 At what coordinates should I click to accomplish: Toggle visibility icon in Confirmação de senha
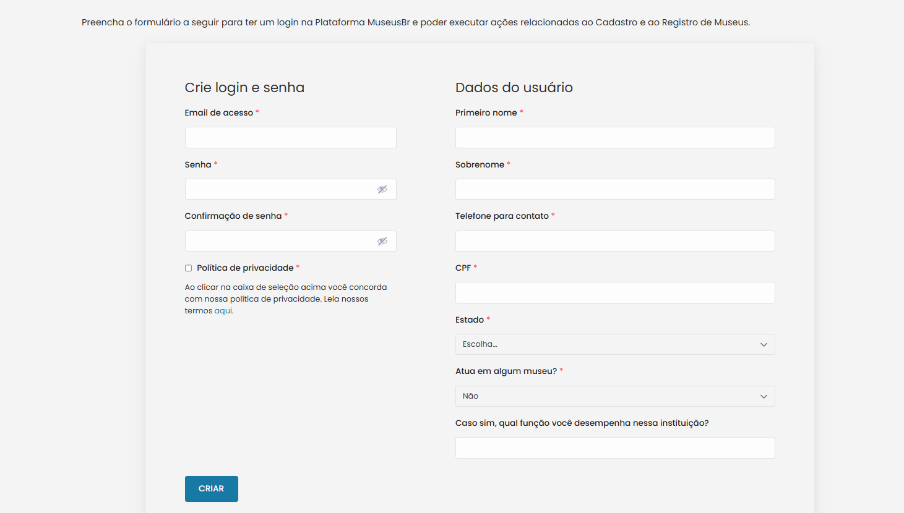382,241
